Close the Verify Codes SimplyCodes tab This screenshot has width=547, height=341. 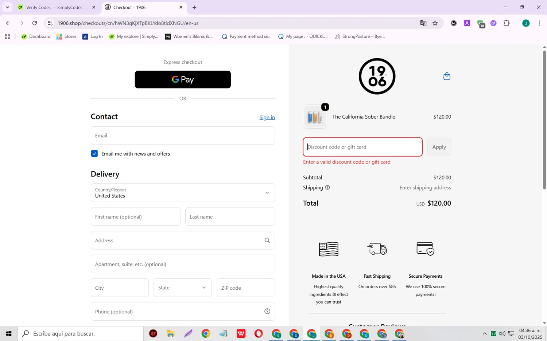[x=94, y=7]
